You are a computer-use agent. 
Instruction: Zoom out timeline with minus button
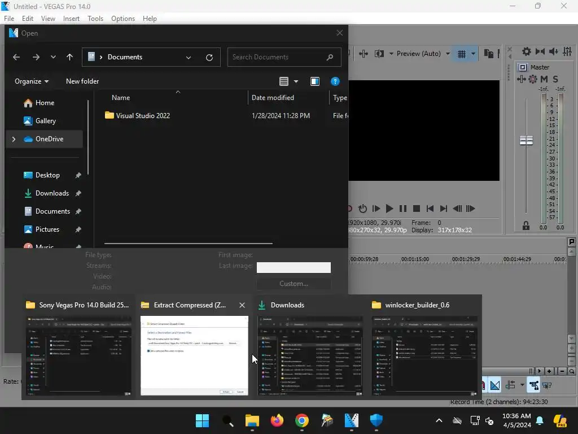[x=562, y=371]
